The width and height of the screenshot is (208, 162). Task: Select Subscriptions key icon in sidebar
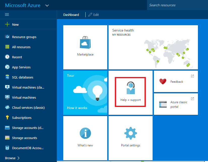pyautogui.click(x=7, y=118)
